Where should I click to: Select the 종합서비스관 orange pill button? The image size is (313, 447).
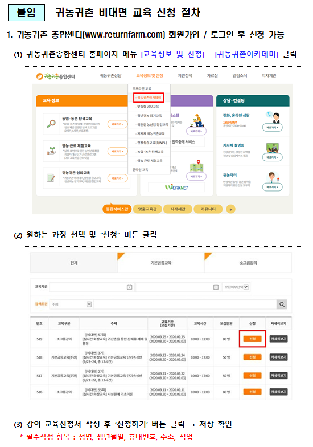(117, 209)
